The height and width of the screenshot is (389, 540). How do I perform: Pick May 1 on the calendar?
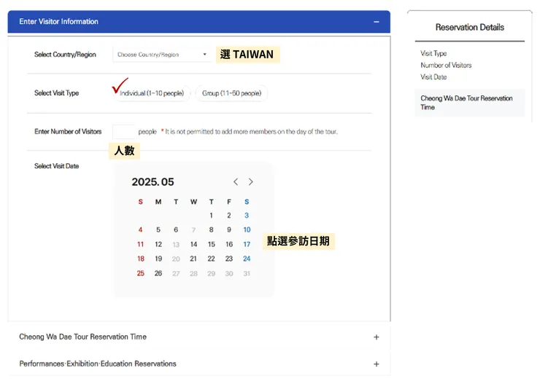[x=211, y=216]
